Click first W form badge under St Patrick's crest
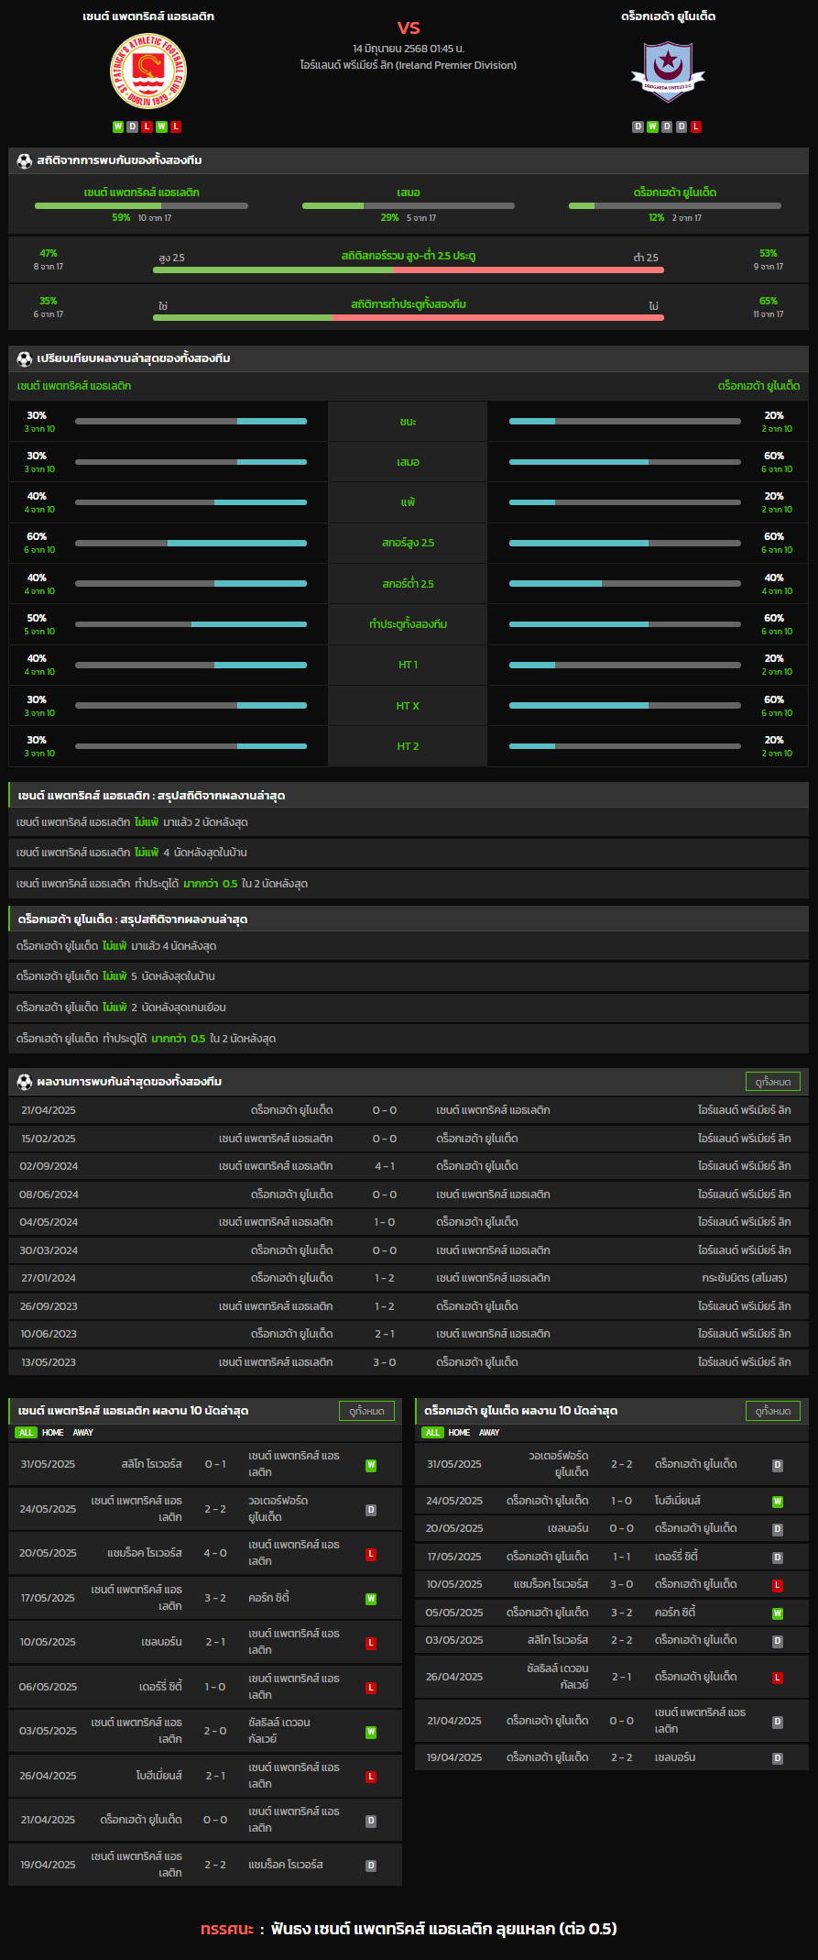 118,127
